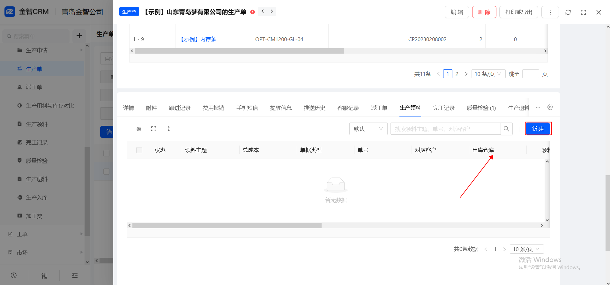This screenshot has height=285, width=610.
Task: Click the 金智CRM logo icon
Action: pyautogui.click(x=10, y=12)
